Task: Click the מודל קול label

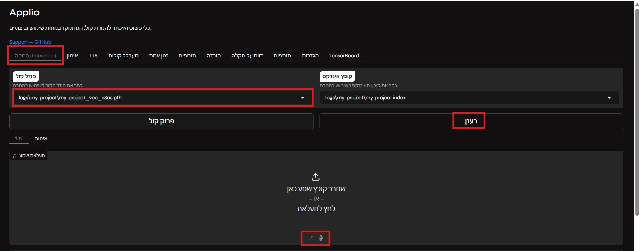Action: pos(26,76)
